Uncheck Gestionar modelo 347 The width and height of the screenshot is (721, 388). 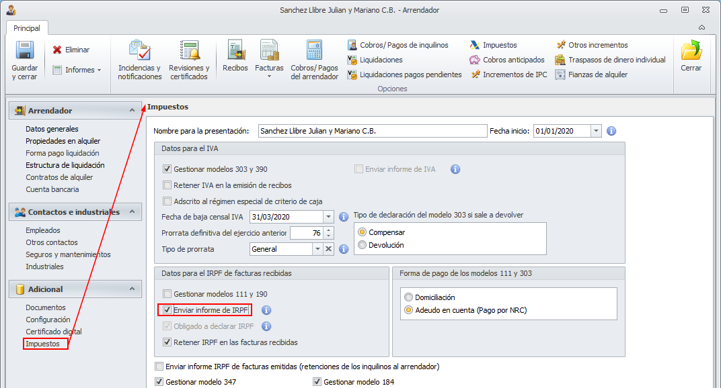point(159,381)
